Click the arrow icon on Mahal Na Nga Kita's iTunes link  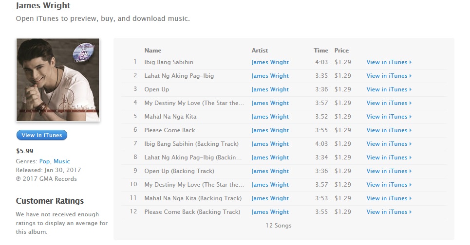pos(411,117)
